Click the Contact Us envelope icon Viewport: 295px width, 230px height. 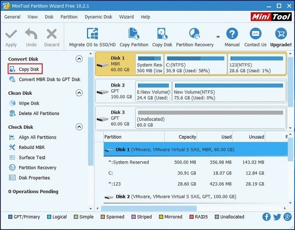click(x=255, y=33)
